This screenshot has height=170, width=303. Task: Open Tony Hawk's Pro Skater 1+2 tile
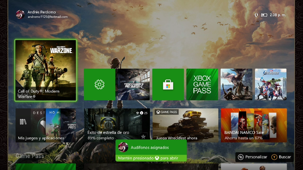(x=134, y=85)
